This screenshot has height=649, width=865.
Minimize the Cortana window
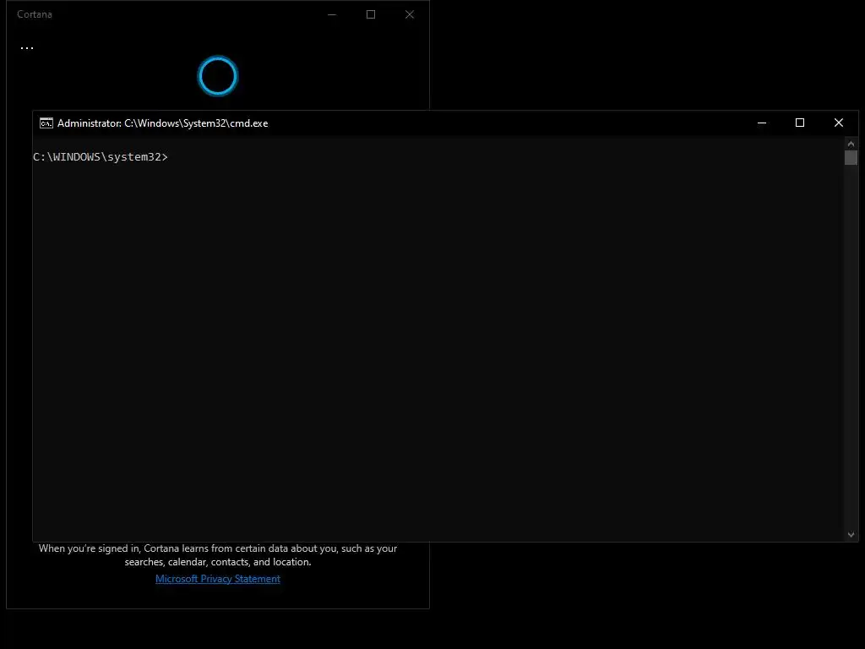(332, 14)
